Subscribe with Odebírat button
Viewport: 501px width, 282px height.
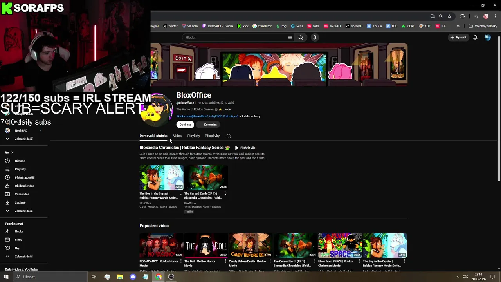coord(185,125)
